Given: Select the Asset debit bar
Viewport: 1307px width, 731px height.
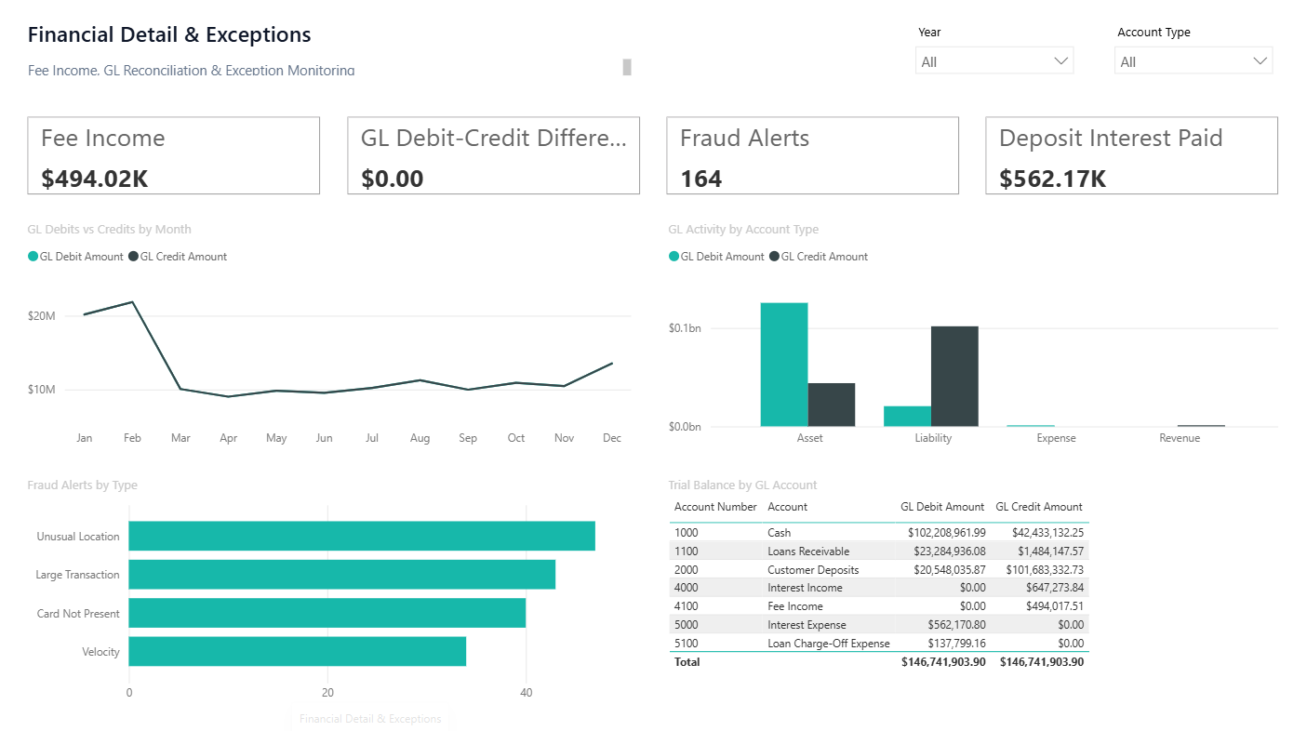Looking at the screenshot, I should (x=784, y=365).
